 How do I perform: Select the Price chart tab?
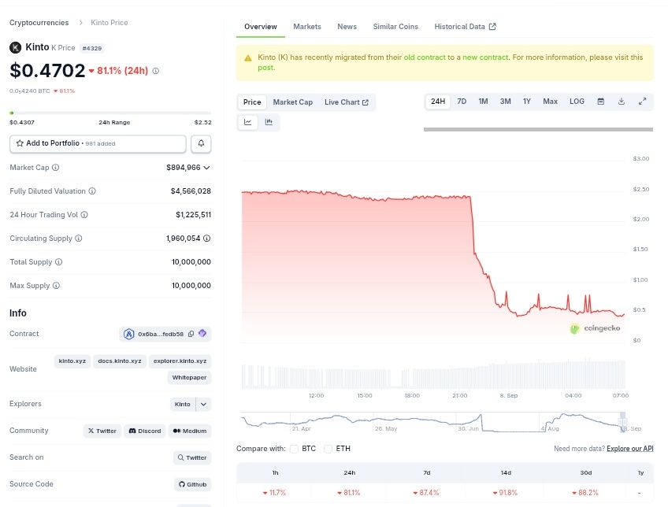[252, 102]
